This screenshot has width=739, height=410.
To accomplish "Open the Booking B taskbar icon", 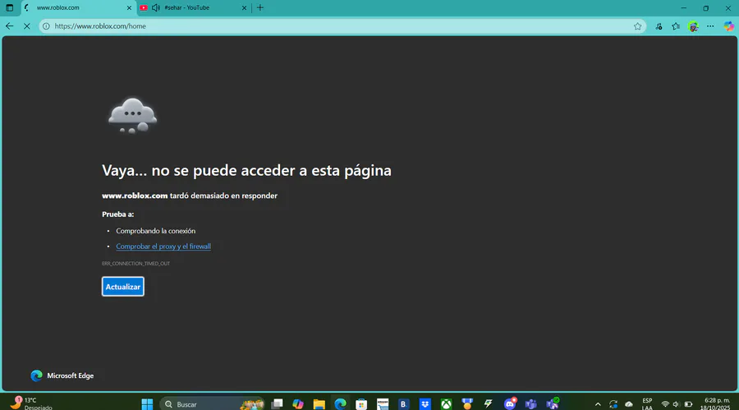I will [x=403, y=404].
